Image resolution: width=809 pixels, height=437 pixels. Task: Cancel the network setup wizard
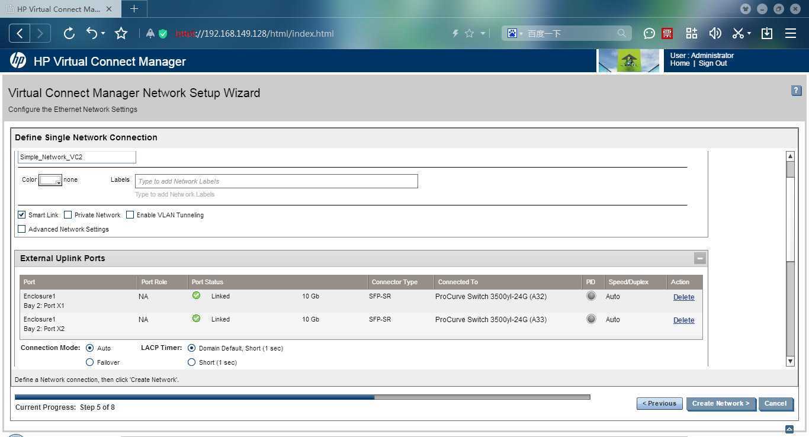(775, 404)
